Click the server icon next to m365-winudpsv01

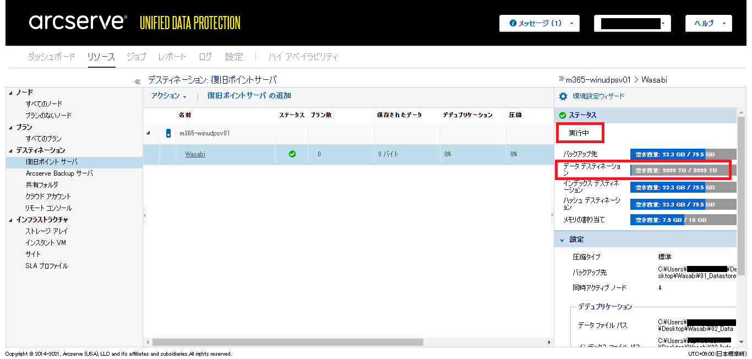coord(168,133)
